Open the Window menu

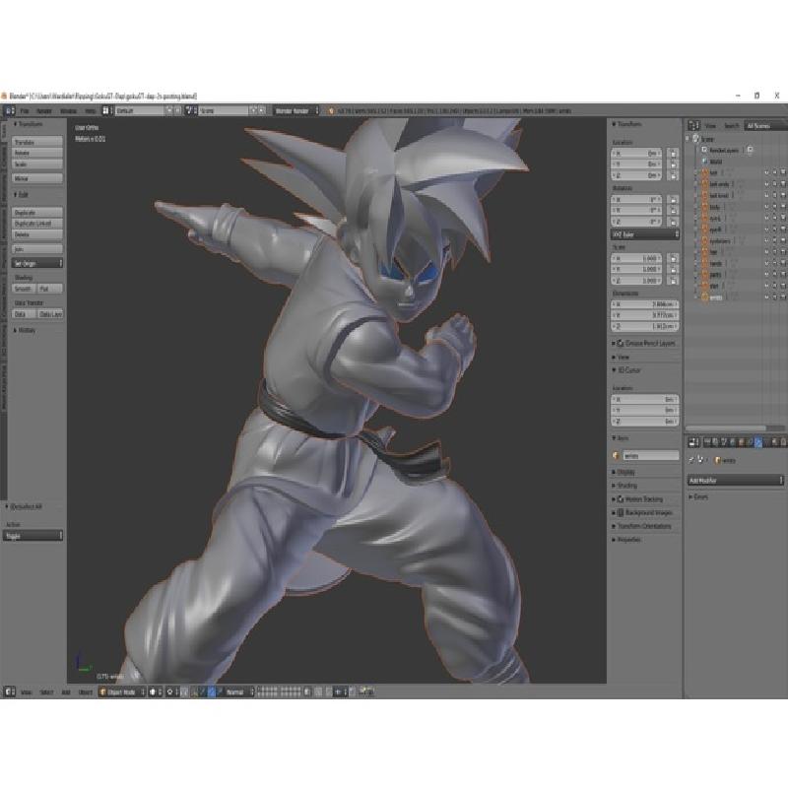68,110
